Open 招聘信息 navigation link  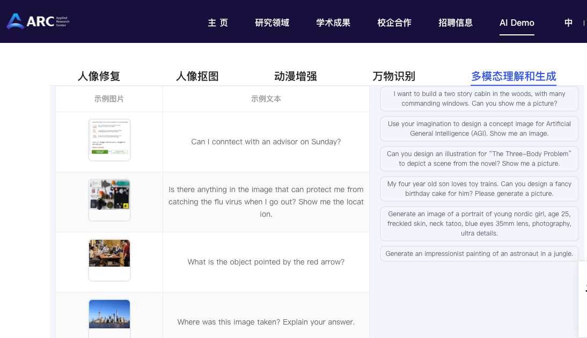pyautogui.click(x=455, y=23)
